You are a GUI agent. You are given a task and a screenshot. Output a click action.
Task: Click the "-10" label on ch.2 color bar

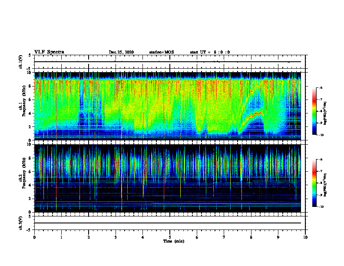(321, 207)
